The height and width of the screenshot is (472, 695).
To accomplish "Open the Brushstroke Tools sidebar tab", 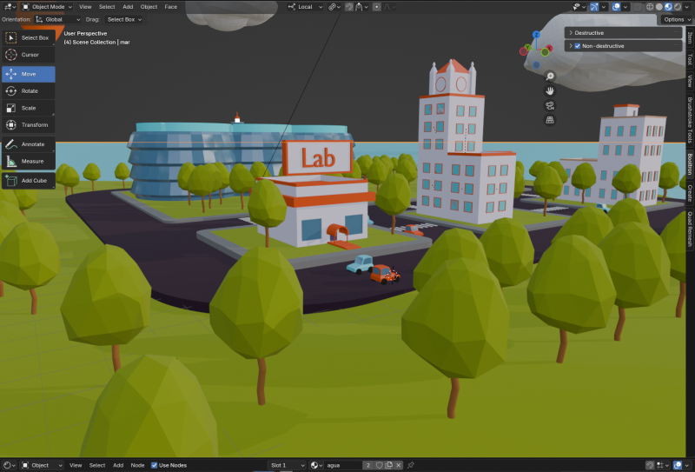I will click(690, 120).
